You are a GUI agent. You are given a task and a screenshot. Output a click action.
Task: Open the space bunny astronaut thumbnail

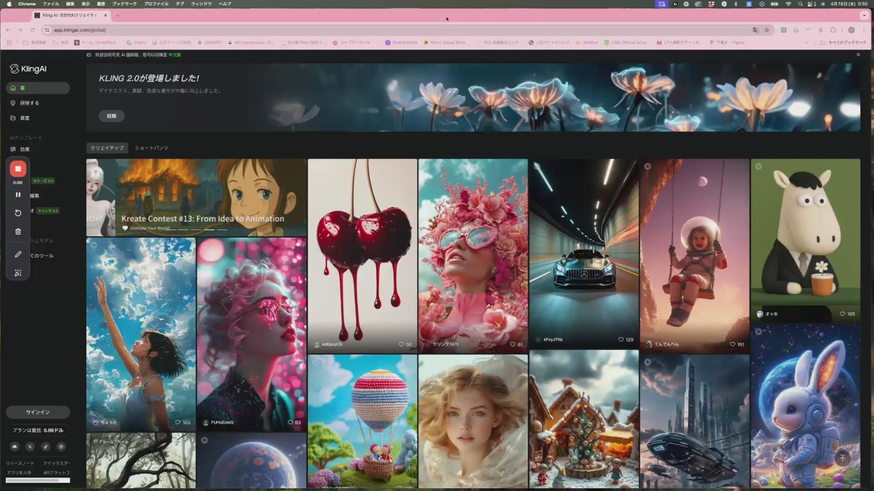coord(806,405)
